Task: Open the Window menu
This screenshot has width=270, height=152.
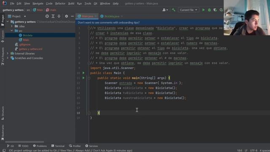Action: (x=105, y=3)
